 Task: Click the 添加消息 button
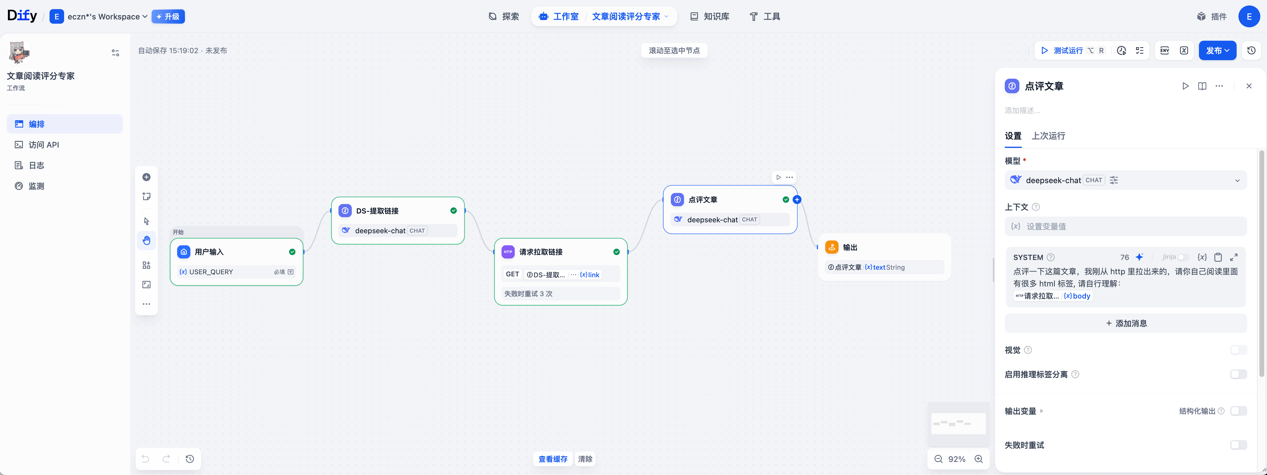click(1125, 323)
